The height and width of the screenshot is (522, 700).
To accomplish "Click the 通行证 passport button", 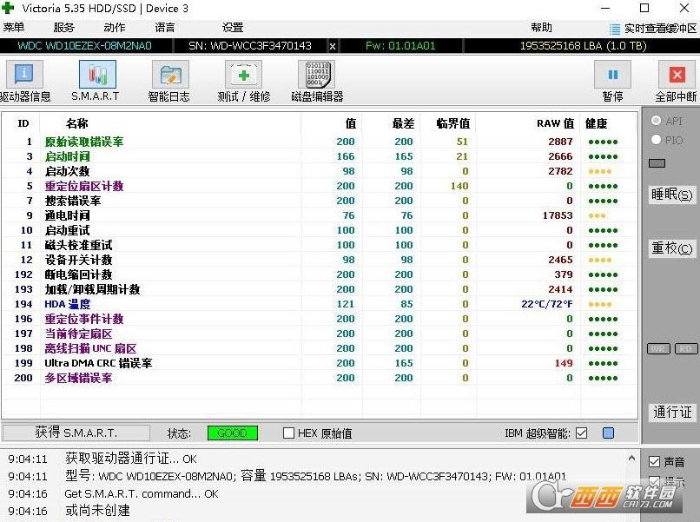I will click(671, 412).
